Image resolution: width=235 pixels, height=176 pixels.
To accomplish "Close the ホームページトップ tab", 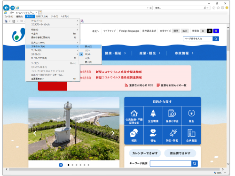I will point(36,13).
